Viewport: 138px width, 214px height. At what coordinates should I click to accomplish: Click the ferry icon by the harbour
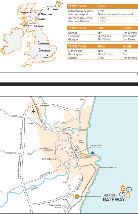pyautogui.click(x=92, y=153)
